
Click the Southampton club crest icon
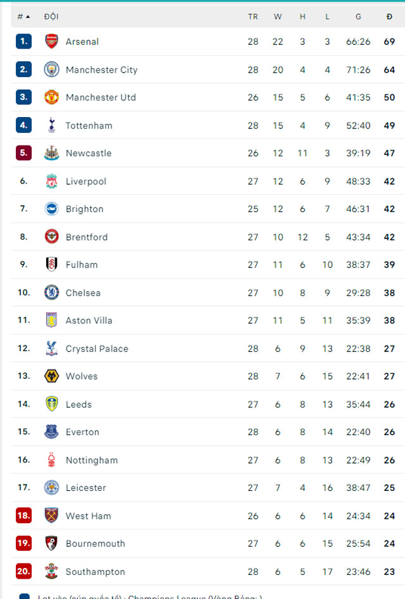(x=51, y=572)
